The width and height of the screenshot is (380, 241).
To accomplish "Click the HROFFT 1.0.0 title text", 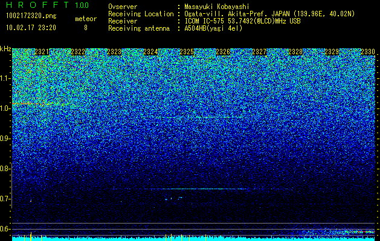I will (48, 5).
